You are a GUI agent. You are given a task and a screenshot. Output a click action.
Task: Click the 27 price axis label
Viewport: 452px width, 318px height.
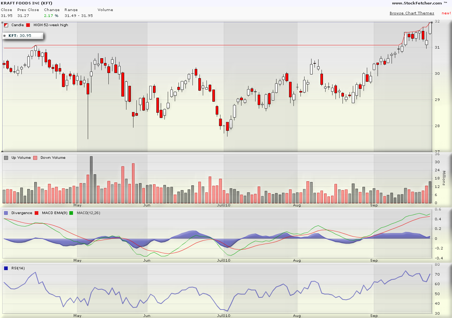438,151
